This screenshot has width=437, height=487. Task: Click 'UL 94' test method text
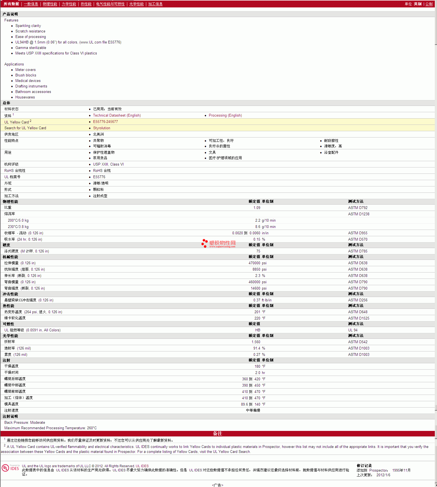353,330
